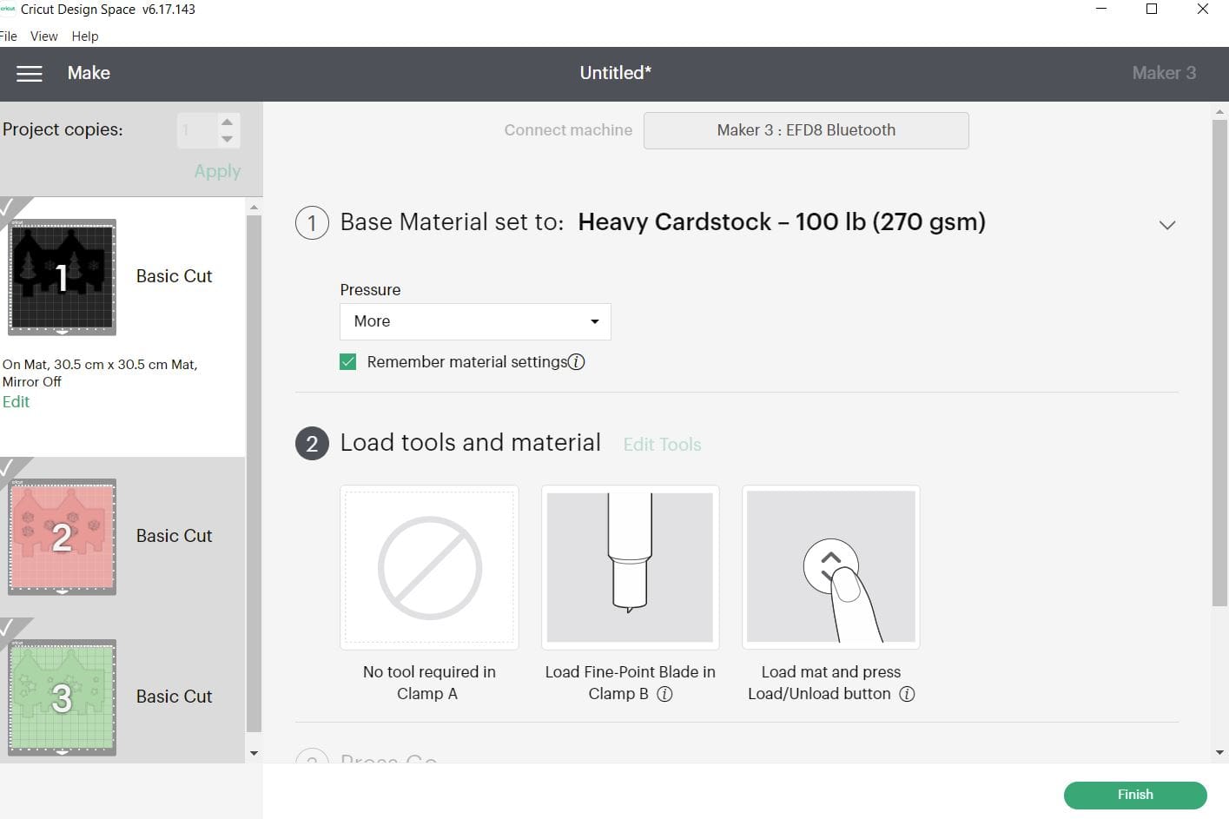
Task: Click mat list scroll up arrow
Action: pos(254,207)
